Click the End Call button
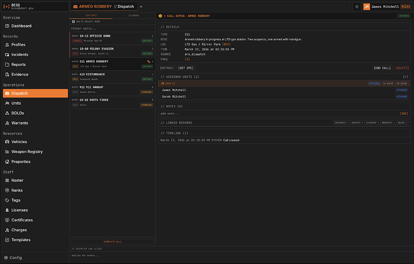 click(x=382, y=68)
